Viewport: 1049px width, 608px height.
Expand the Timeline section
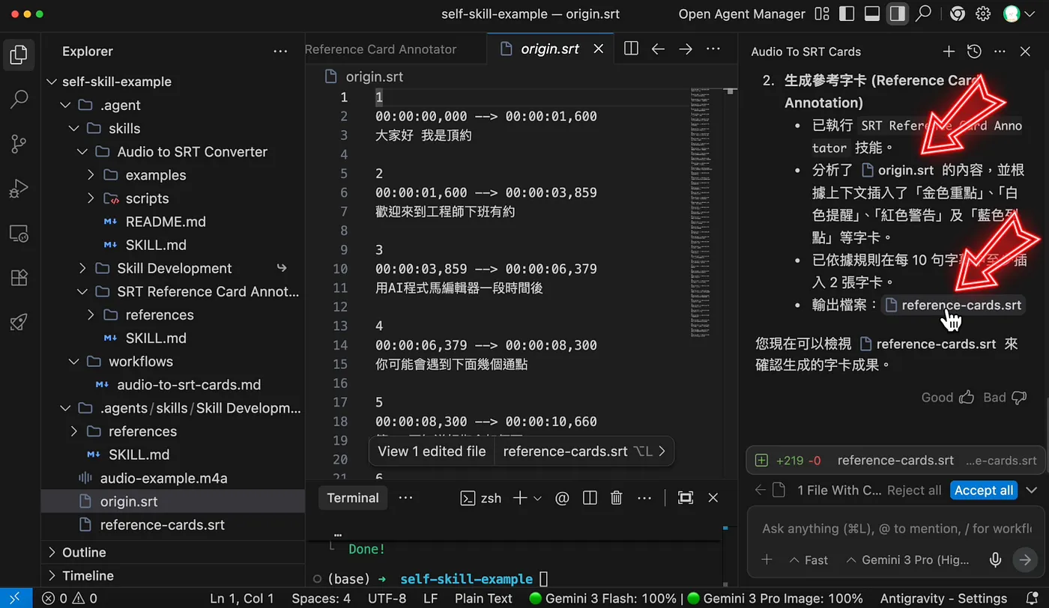click(x=52, y=576)
